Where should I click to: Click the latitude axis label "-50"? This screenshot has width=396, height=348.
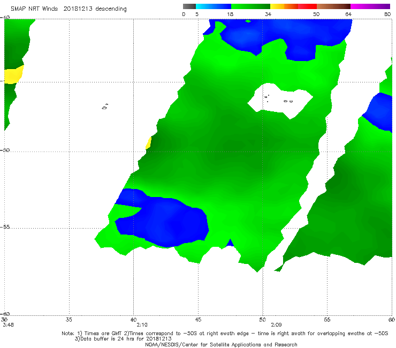coord(5,150)
